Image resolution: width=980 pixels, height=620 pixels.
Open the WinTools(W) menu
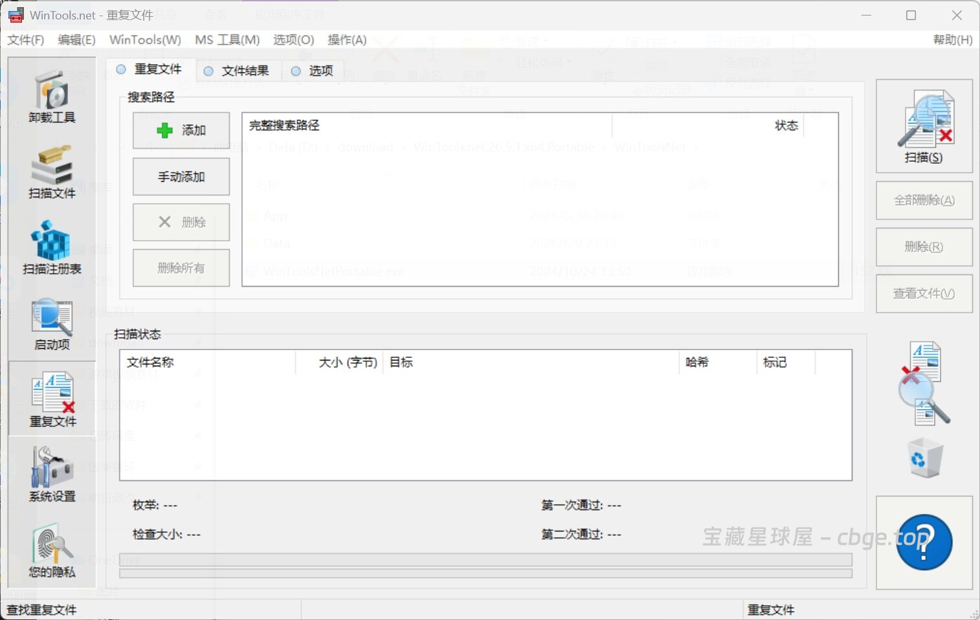(145, 40)
